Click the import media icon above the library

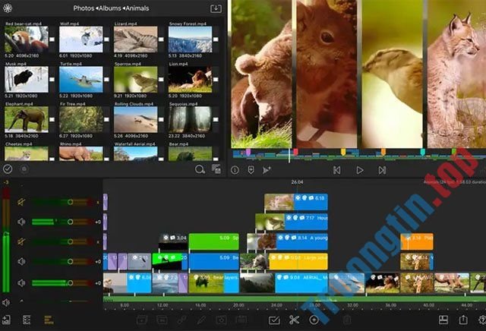[216, 8]
